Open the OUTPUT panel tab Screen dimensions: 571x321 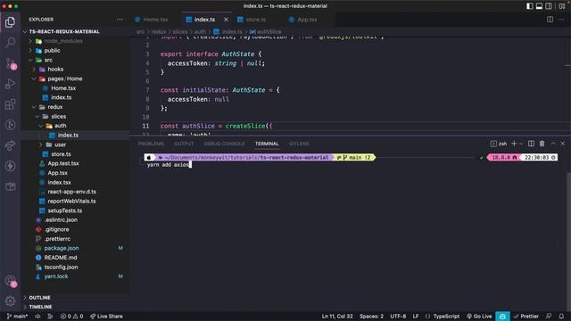coord(184,144)
